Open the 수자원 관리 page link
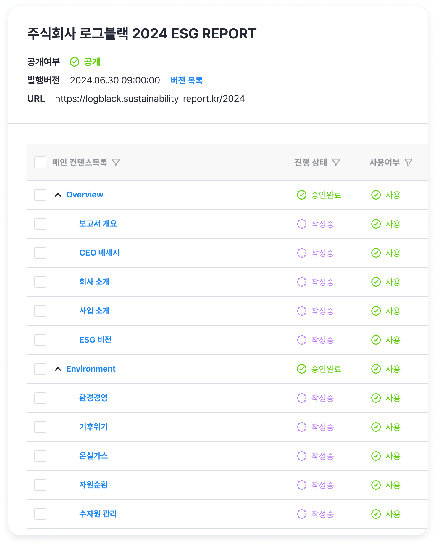 point(98,514)
